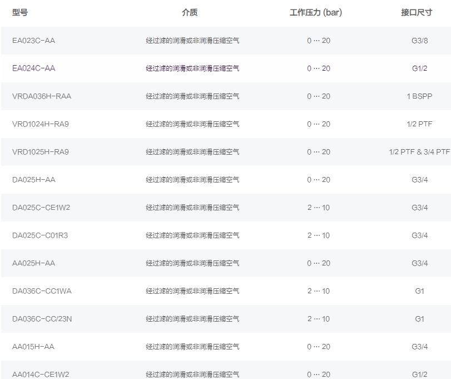The width and height of the screenshot is (451, 379).
Task: Select model AA025H-AA
Action: [33, 263]
